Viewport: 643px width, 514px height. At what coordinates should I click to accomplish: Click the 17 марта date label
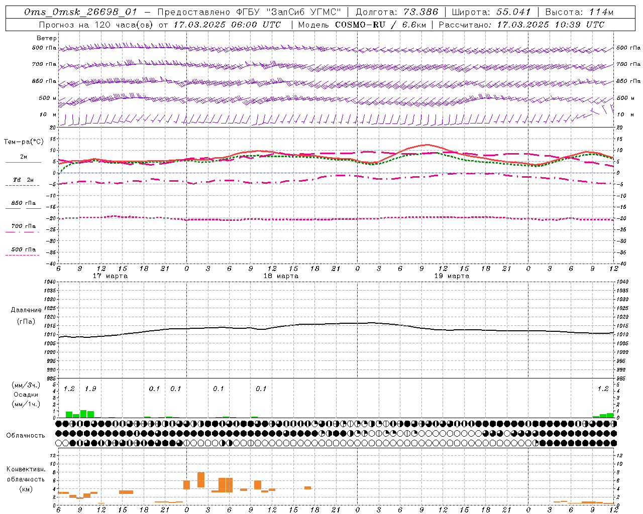click(110, 276)
